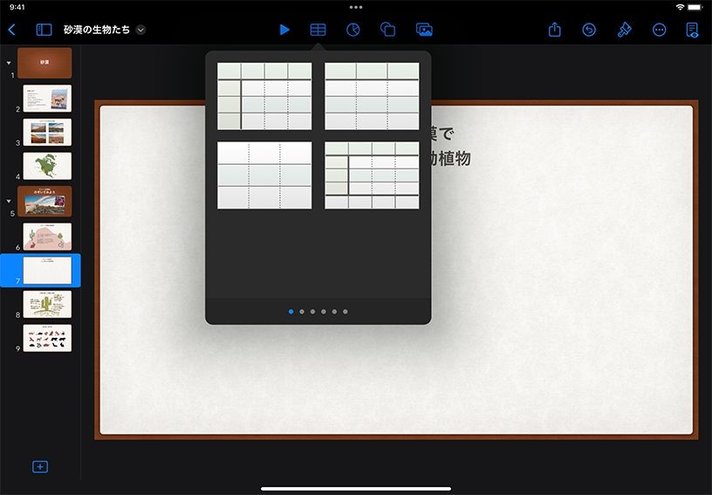This screenshot has width=712, height=495.
Task: Open the 砂漠の生物たち title dropdown
Action: pos(140,30)
